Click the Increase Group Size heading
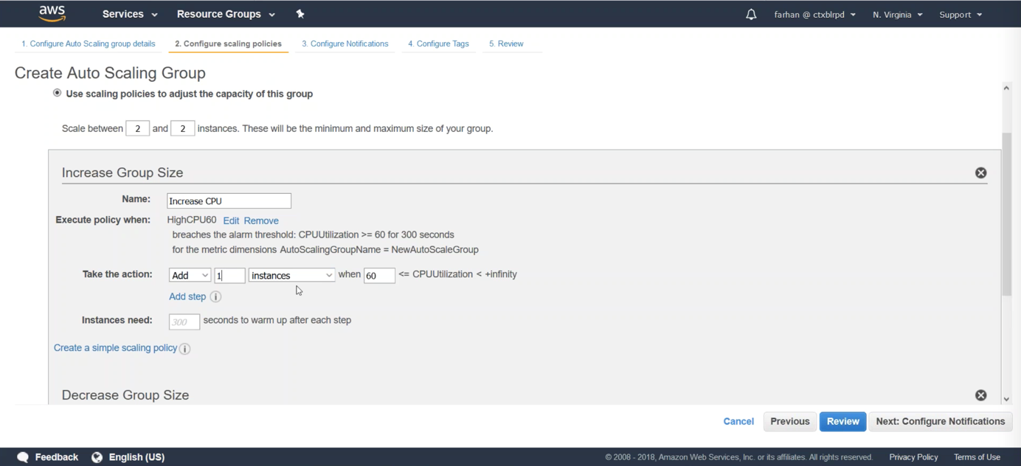Image resolution: width=1021 pixels, height=466 pixels. click(x=122, y=173)
